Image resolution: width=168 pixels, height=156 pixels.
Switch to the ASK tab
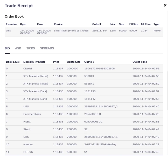[18, 48]
